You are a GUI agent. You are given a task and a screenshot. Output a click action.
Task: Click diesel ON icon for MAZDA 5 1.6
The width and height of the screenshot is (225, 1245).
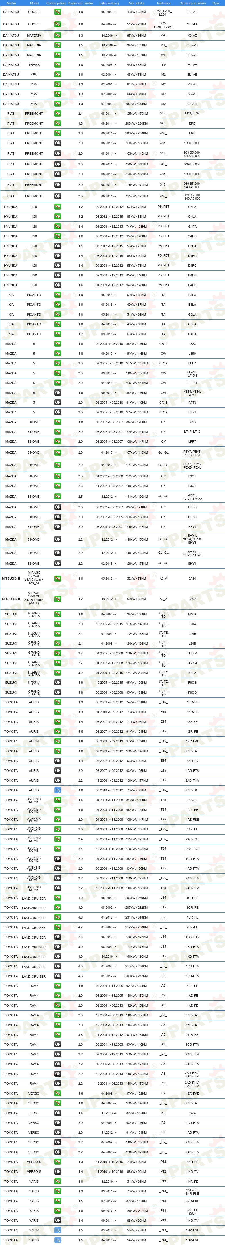58,393
